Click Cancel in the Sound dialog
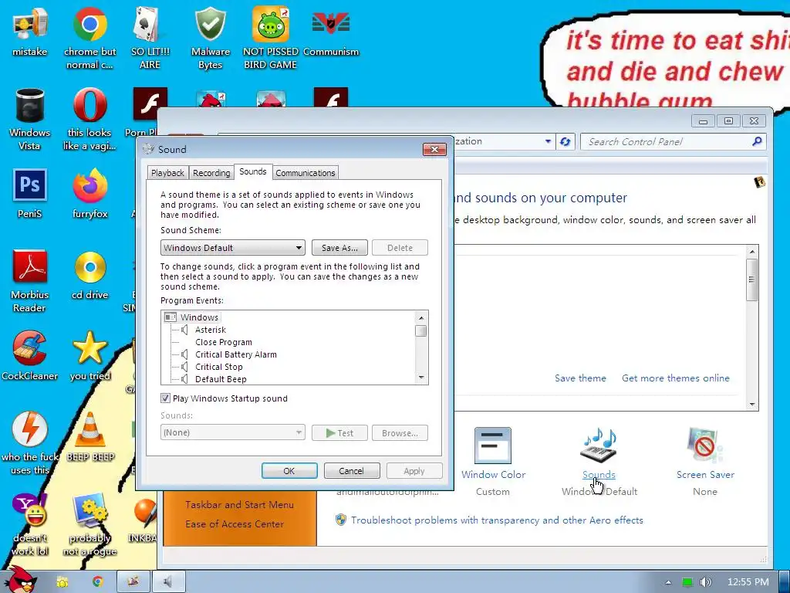The width and height of the screenshot is (790, 593). tap(351, 471)
